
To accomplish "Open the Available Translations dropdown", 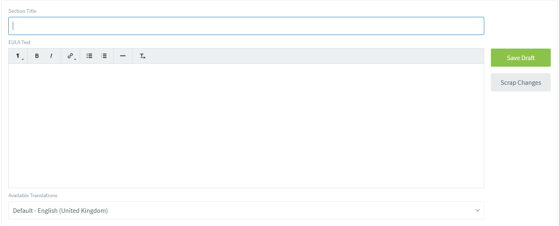I will pyautogui.click(x=246, y=210).
